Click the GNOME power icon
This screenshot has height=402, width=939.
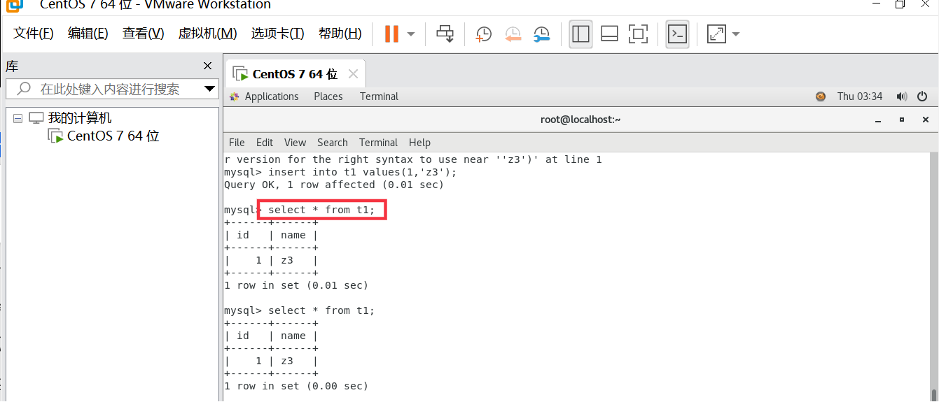[922, 96]
